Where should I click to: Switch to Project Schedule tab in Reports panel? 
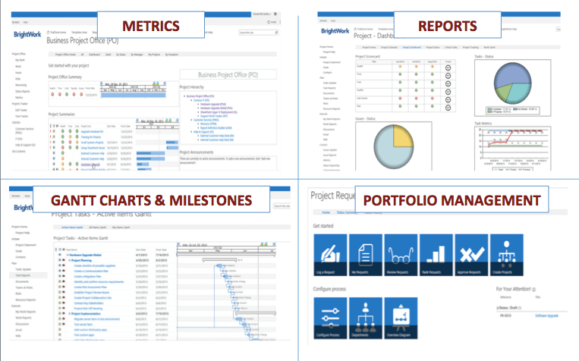click(389, 47)
